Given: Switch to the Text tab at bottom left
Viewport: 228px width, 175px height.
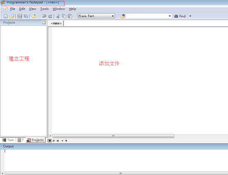Looking at the screenshot, I should coord(8,140).
